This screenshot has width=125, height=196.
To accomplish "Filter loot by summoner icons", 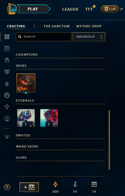I will 7,119.
